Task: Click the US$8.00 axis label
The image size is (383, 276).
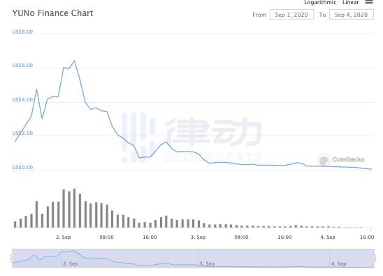Action: pyautogui.click(x=22, y=31)
